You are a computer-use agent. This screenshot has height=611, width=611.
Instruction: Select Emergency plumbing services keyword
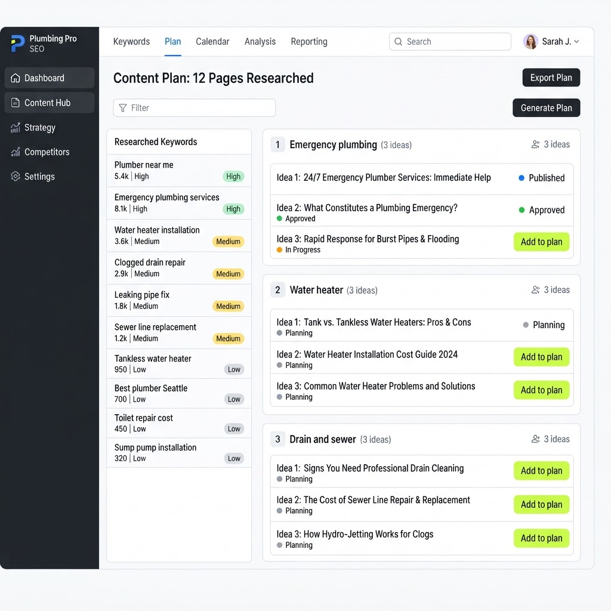click(179, 203)
